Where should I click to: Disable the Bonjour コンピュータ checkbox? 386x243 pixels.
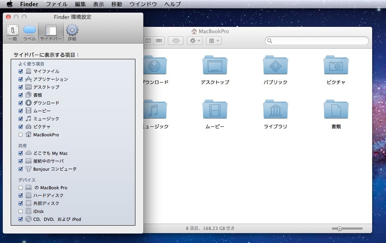(21, 169)
